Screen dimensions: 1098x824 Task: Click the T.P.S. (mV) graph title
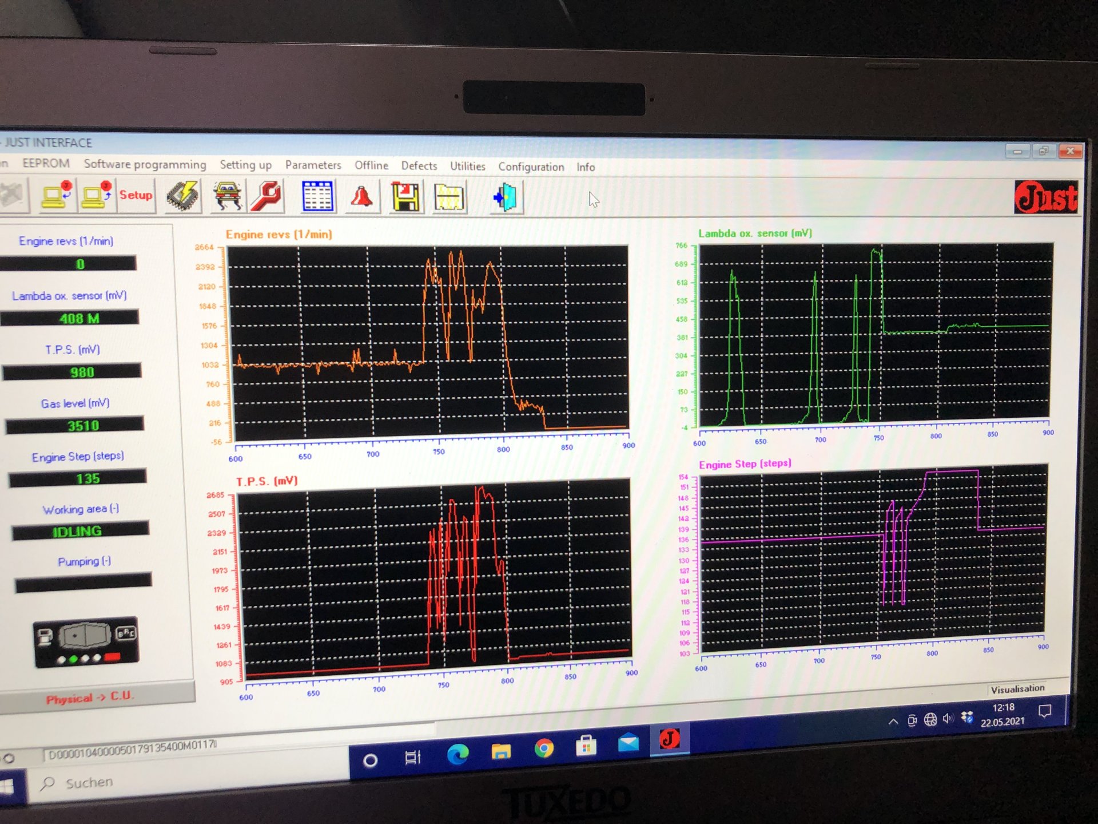pos(266,481)
